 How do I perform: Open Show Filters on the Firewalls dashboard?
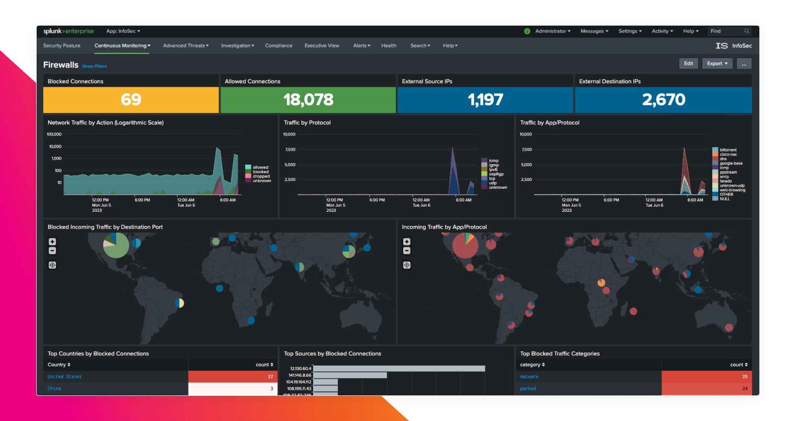(x=94, y=66)
